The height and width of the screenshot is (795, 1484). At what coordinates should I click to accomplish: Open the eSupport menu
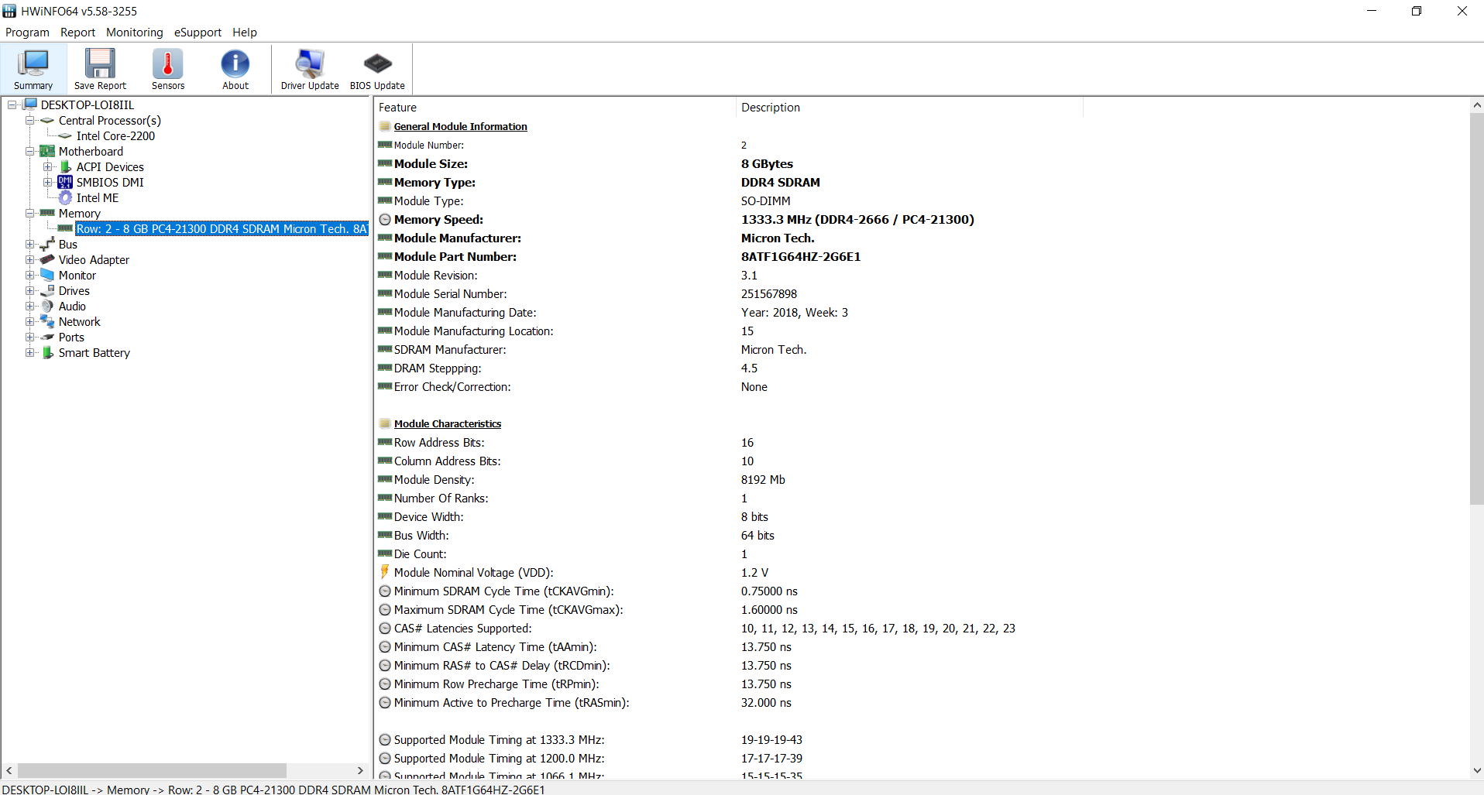[198, 33]
